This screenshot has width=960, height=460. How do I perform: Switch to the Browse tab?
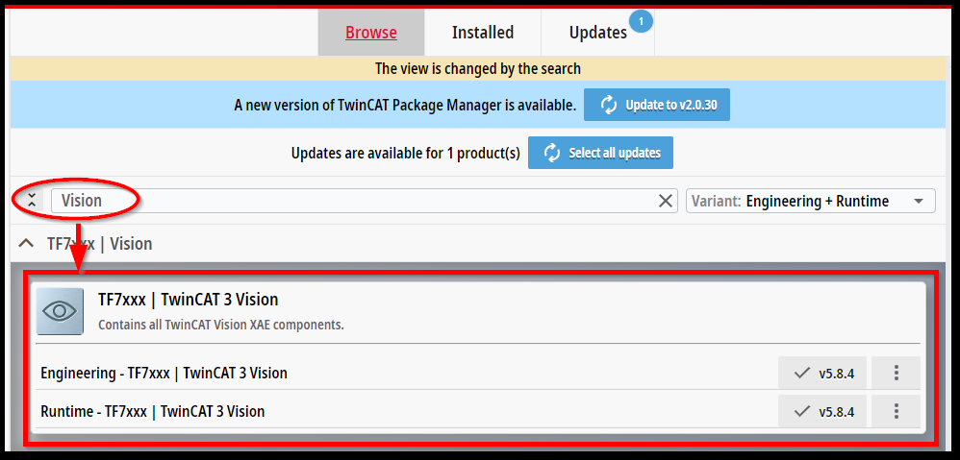tap(371, 33)
